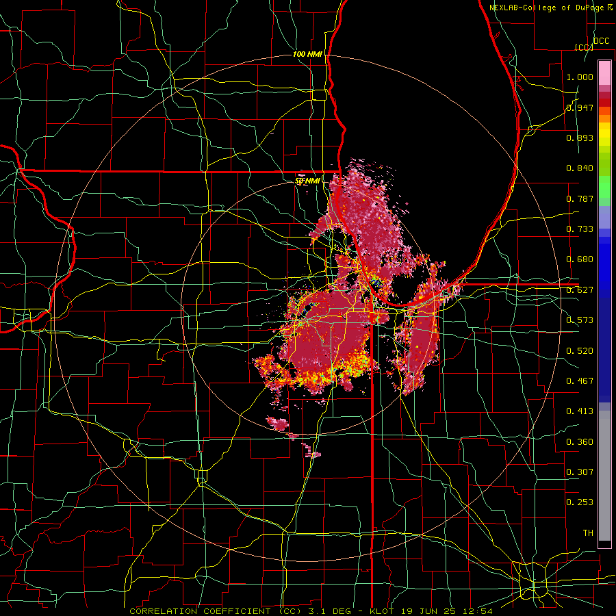Viewport: 616px width, 616px height.
Task: Select the 0.520 scale value
Action: [580, 351]
